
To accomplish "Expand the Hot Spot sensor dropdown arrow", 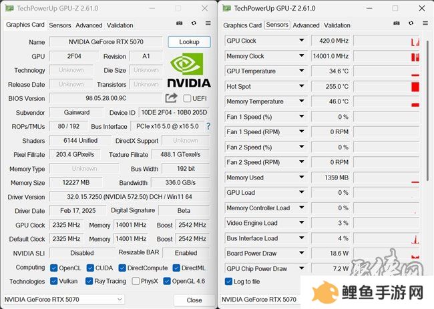I will [301, 86].
